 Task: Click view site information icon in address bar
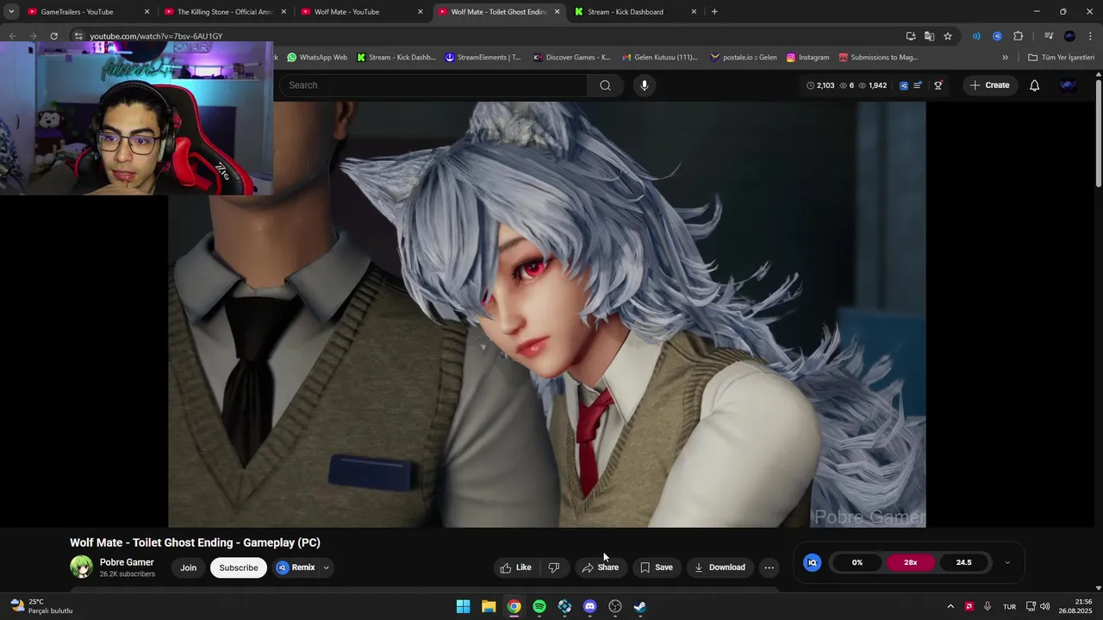pos(78,36)
